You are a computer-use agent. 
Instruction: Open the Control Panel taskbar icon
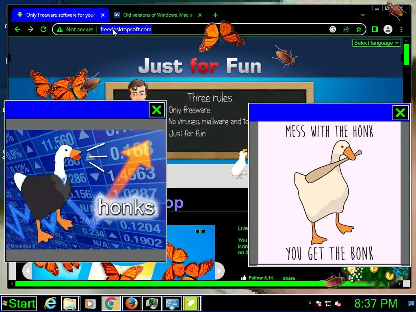pos(172,303)
